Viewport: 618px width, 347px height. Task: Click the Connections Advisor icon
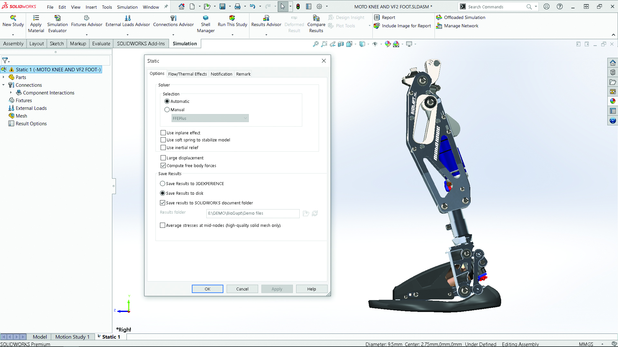coord(173,18)
